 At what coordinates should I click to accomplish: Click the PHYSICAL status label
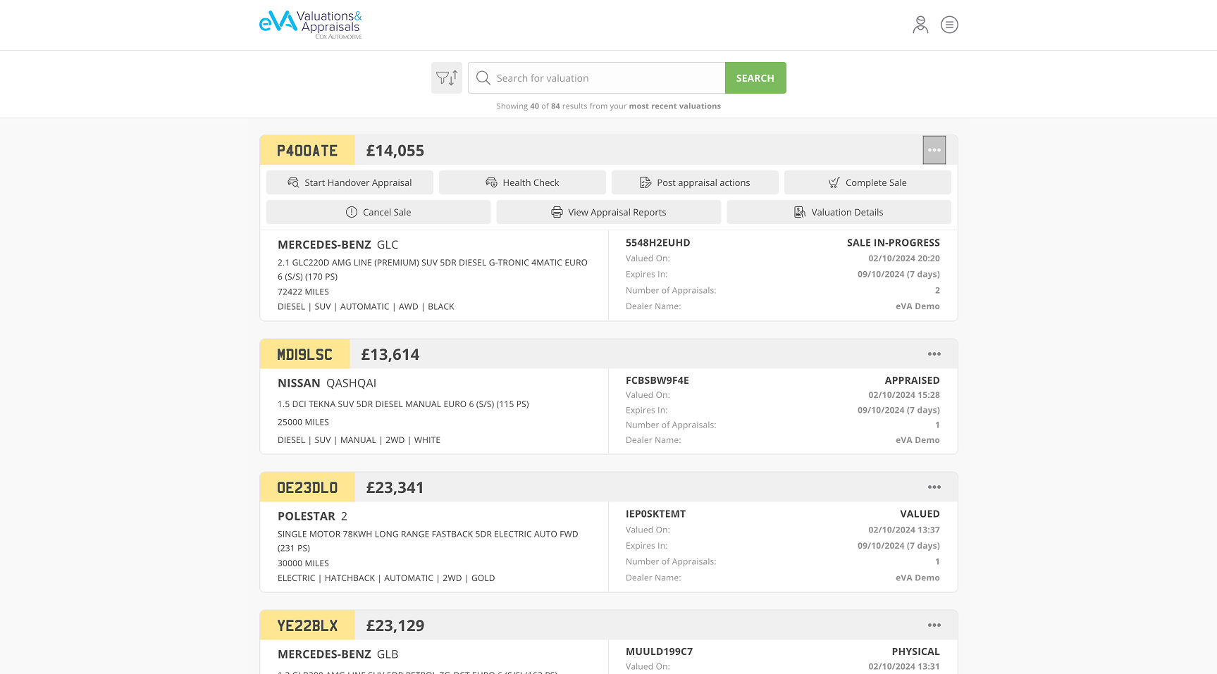[x=916, y=651]
